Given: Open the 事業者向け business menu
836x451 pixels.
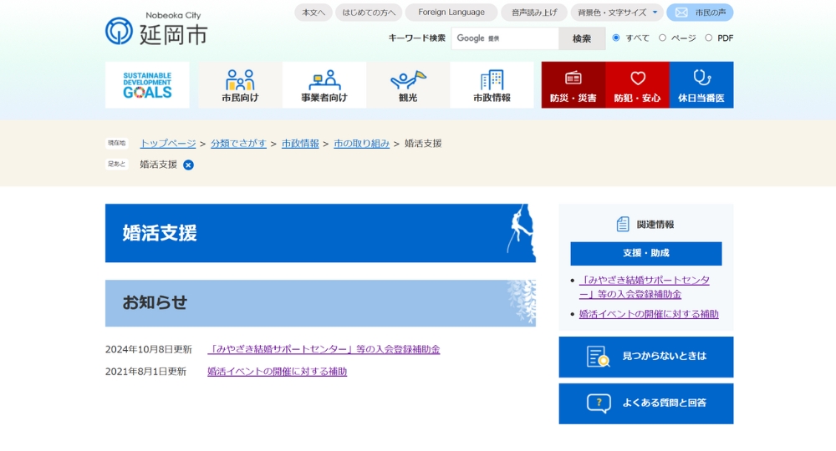Looking at the screenshot, I should click(324, 84).
